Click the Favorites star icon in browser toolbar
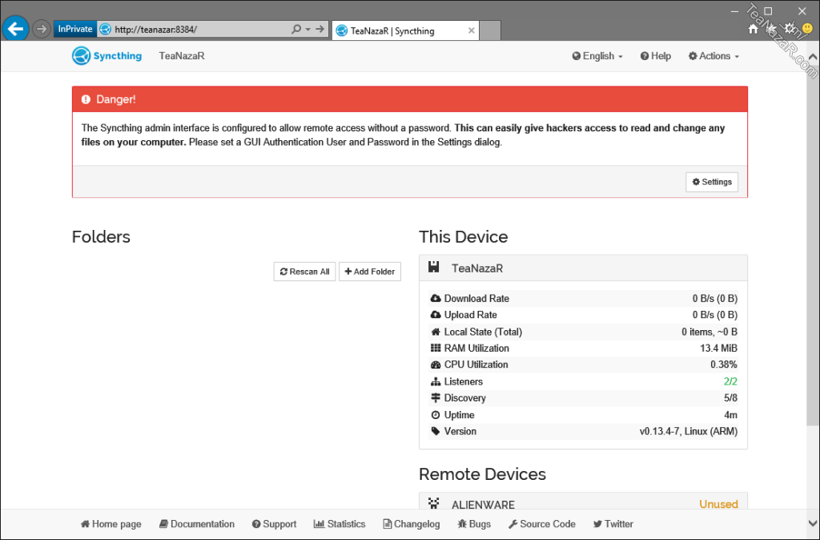The width and height of the screenshot is (820, 540). click(x=771, y=30)
